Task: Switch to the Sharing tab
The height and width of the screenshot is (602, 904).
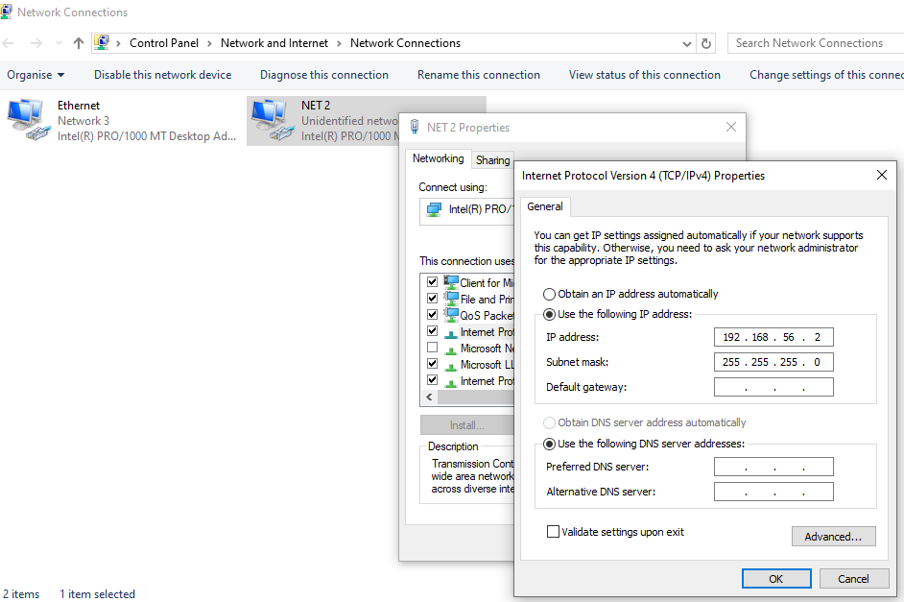Action: pos(493,160)
